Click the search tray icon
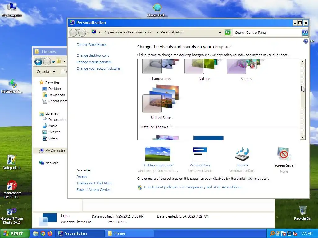318x238 pixels. click(272, 234)
